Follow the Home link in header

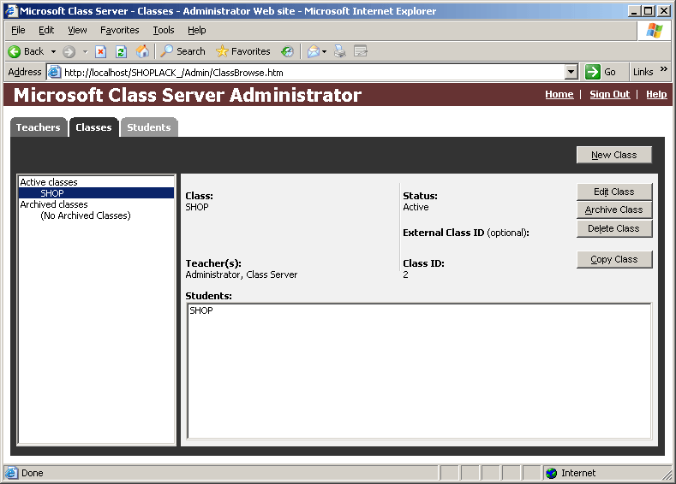tap(559, 94)
